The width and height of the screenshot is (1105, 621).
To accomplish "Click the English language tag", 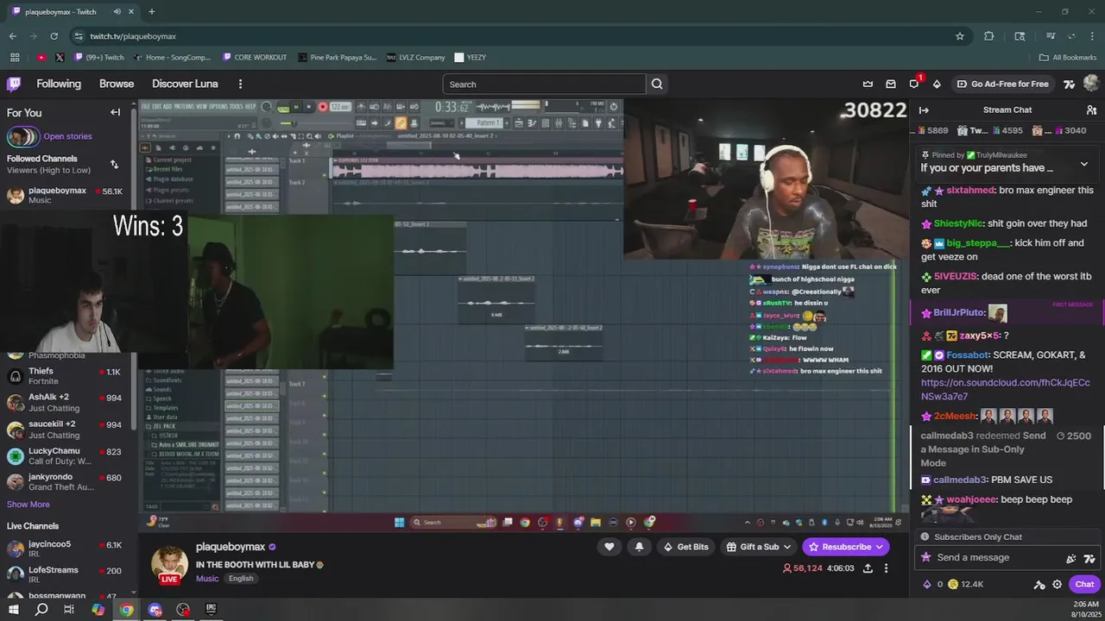I will click(241, 579).
